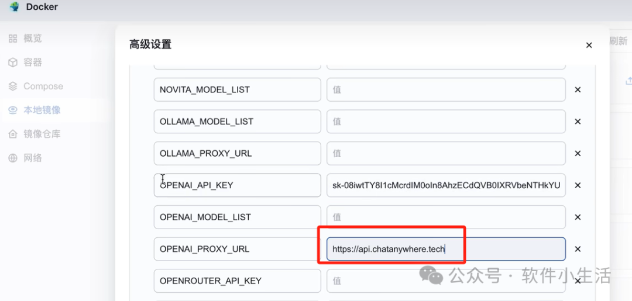Viewport: 632px width, 301px height.
Task: Delete the OPENAI_PROXY_URL variable row
Action: point(578,249)
